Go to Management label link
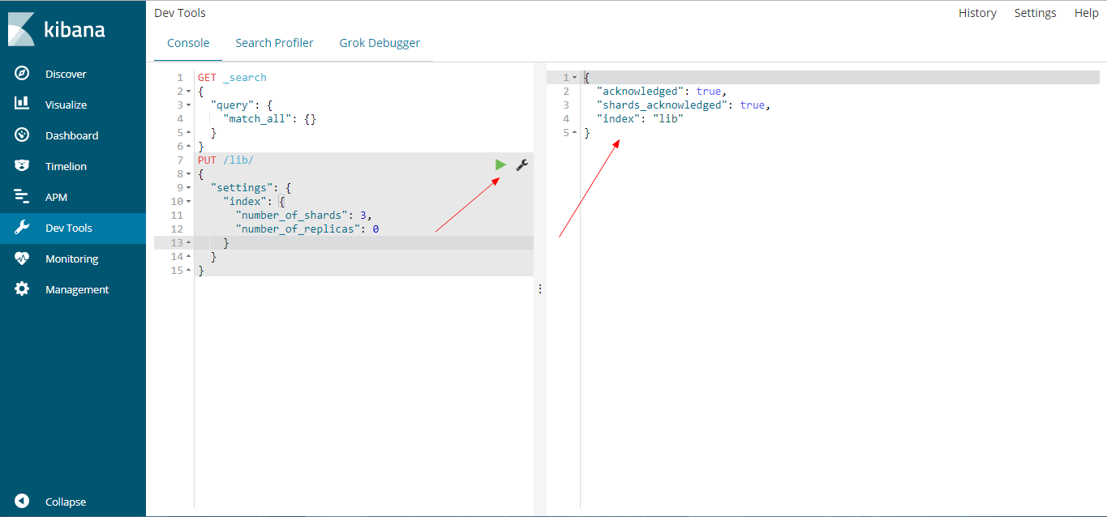1107x517 pixels. tap(77, 289)
